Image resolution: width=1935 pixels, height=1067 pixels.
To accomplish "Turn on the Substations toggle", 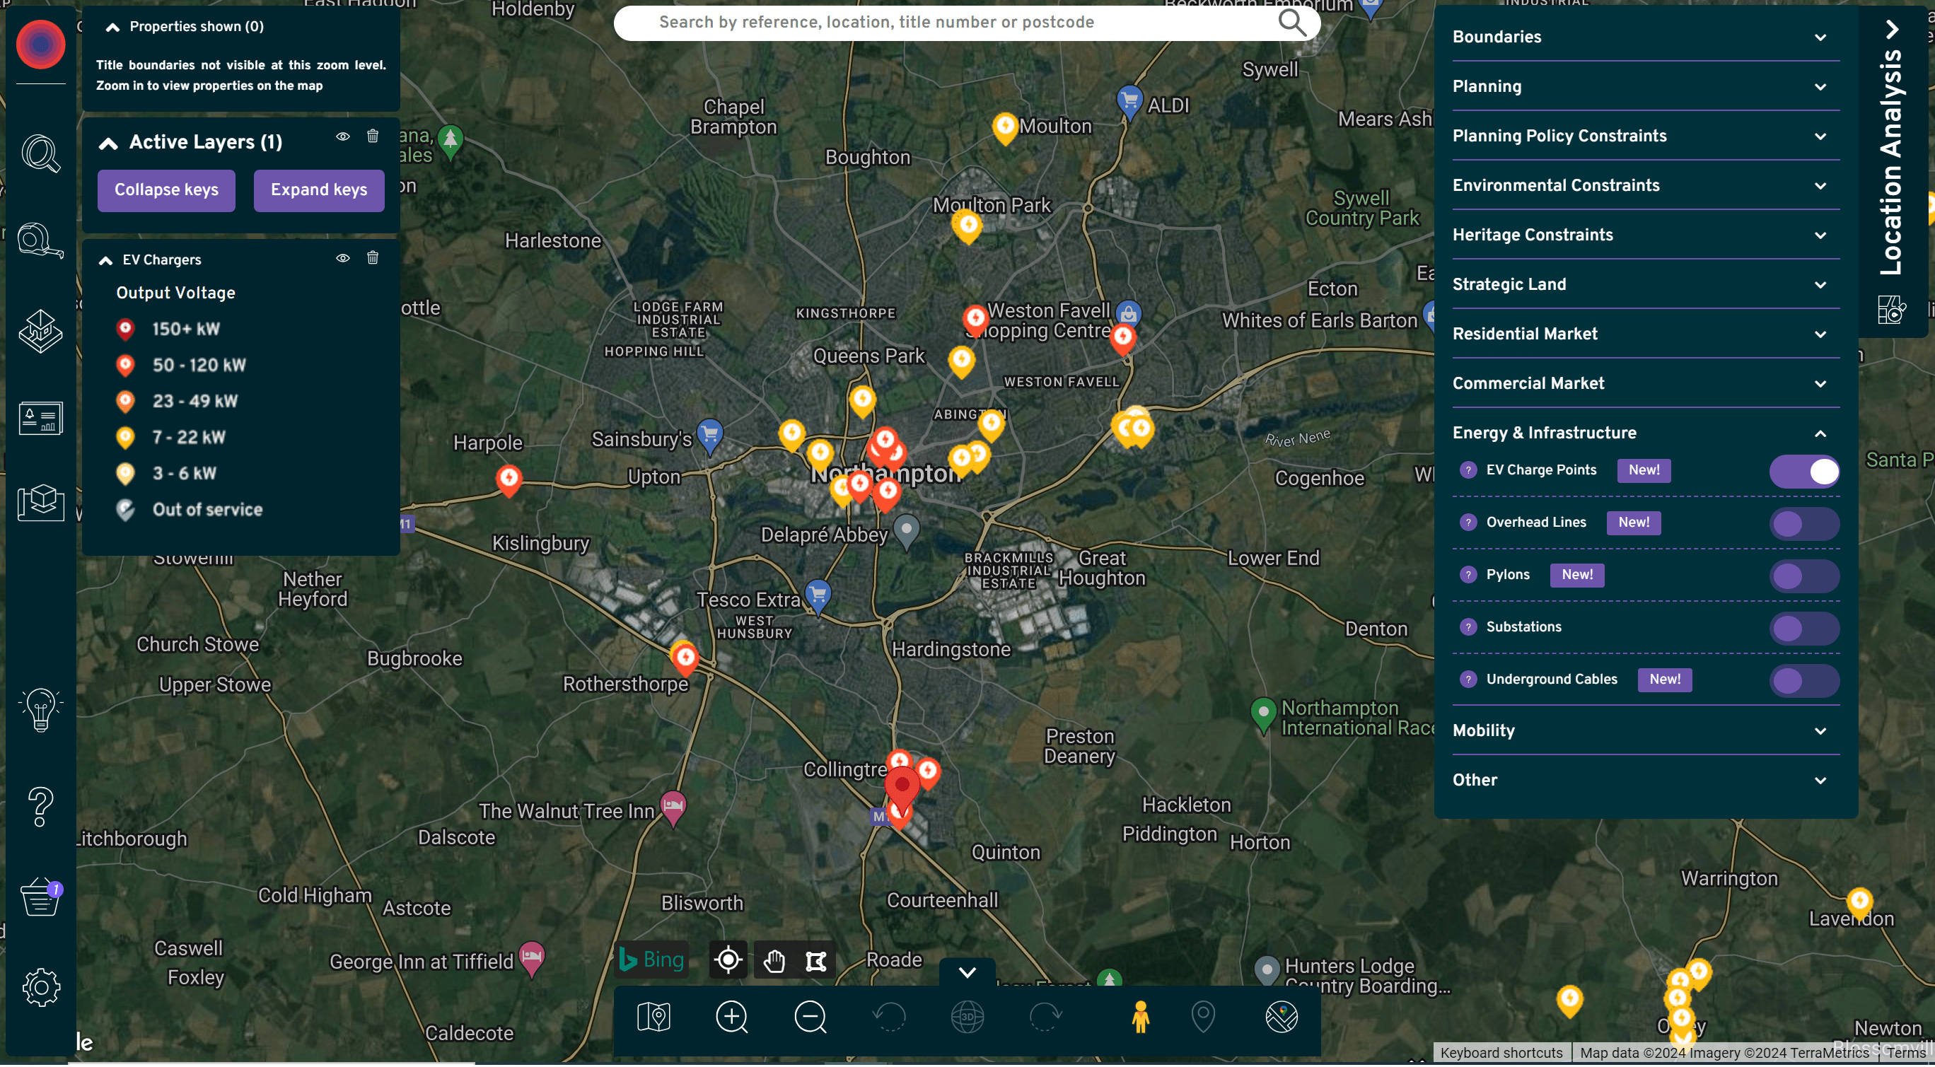I will [1803, 629].
